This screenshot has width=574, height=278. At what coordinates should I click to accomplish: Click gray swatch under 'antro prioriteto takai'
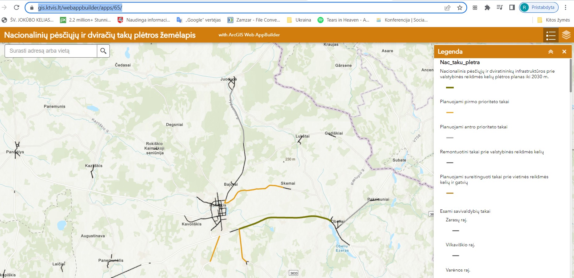(x=450, y=138)
